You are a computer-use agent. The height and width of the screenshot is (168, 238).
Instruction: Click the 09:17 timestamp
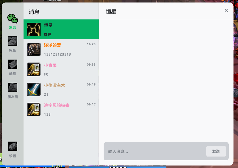(x=91, y=104)
